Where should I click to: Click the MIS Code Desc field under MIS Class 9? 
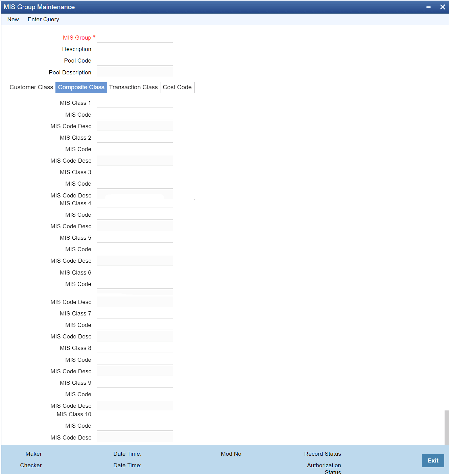(x=135, y=406)
